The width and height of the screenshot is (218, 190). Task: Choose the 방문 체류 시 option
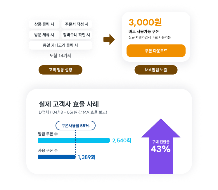pyautogui.click(x=44, y=35)
